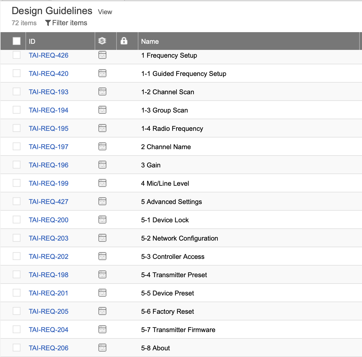
Task: Click the name '5 Advanced Settings'
Action: (x=172, y=202)
